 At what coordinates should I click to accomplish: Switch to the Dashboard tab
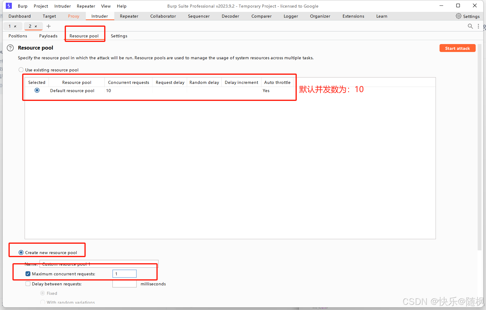tap(20, 16)
